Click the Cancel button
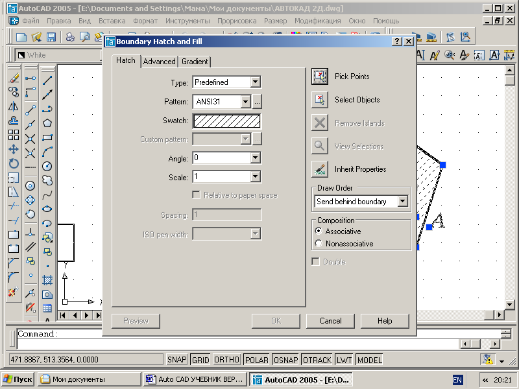 tap(330, 321)
